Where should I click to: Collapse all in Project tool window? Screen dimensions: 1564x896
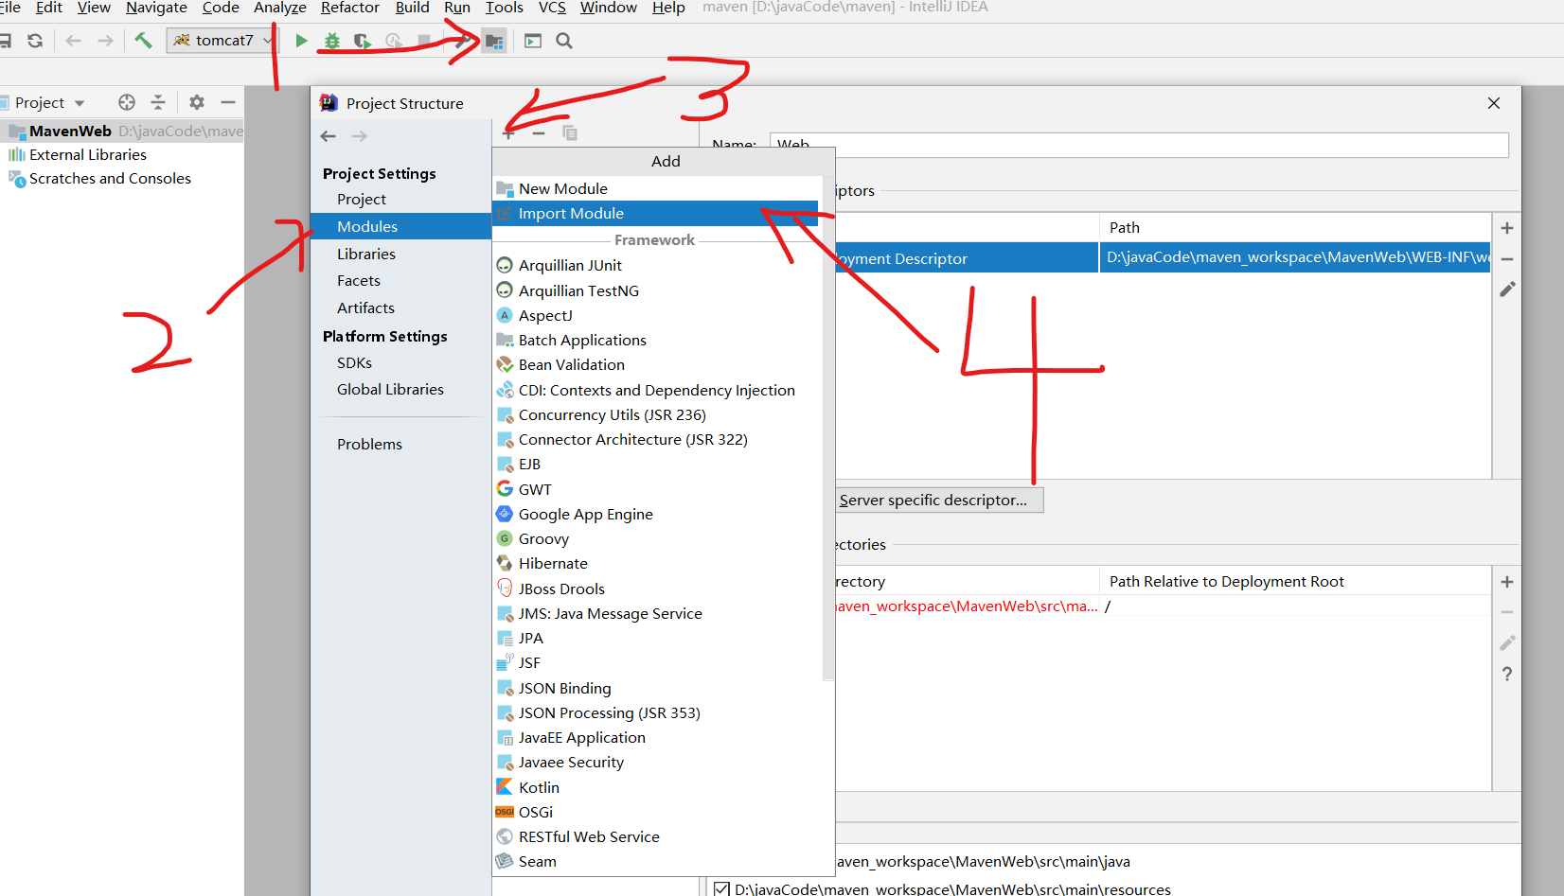click(158, 102)
